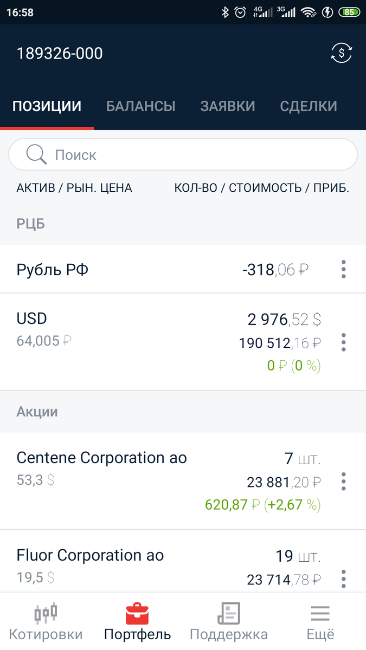Switch to the СДЕЛКИ tab

[x=308, y=106]
